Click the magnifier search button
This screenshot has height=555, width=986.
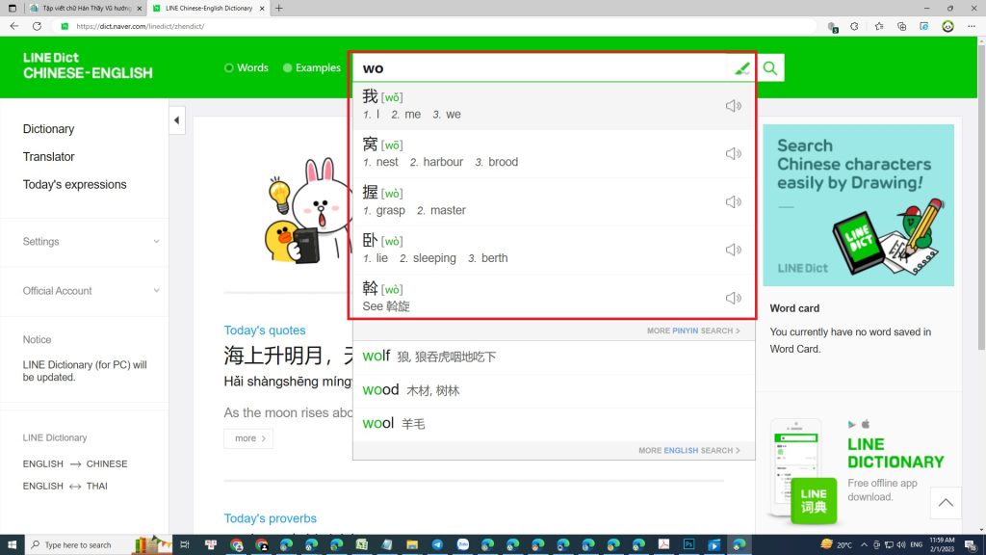770,68
